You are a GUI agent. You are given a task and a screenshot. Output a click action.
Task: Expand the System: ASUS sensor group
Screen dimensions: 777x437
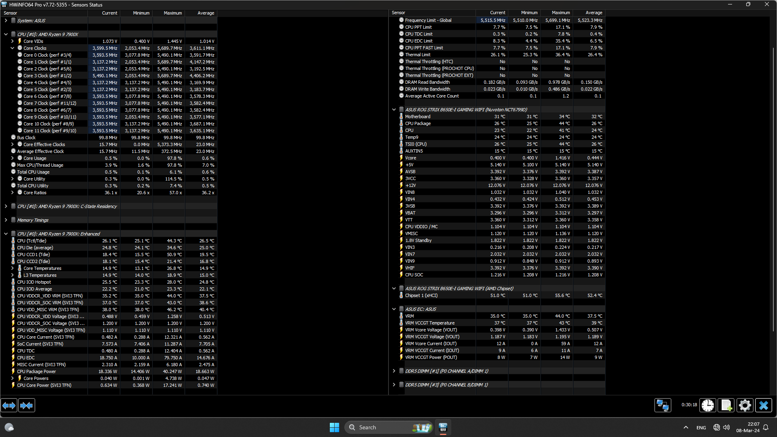pyautogui.click(x=6, y=21)
